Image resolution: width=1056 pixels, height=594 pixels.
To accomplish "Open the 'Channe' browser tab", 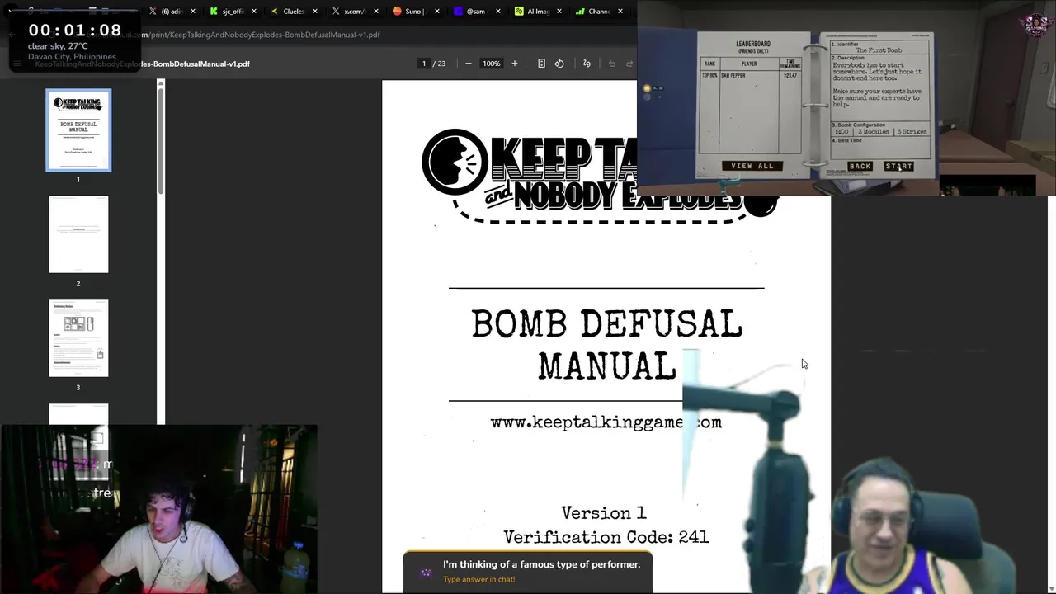I will pos(598,12).
